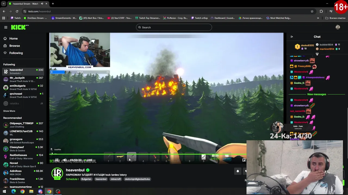Viewport: 348px width, 195px height.
Task: Bookmark this page with star icon
Action: click(x=312, y=11)
